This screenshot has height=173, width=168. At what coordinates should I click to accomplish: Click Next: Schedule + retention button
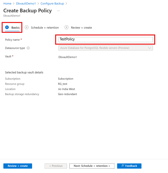tap(92, 166)
